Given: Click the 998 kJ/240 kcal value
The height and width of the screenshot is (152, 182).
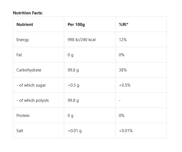Looking at the screenshot, I should 82,40.
